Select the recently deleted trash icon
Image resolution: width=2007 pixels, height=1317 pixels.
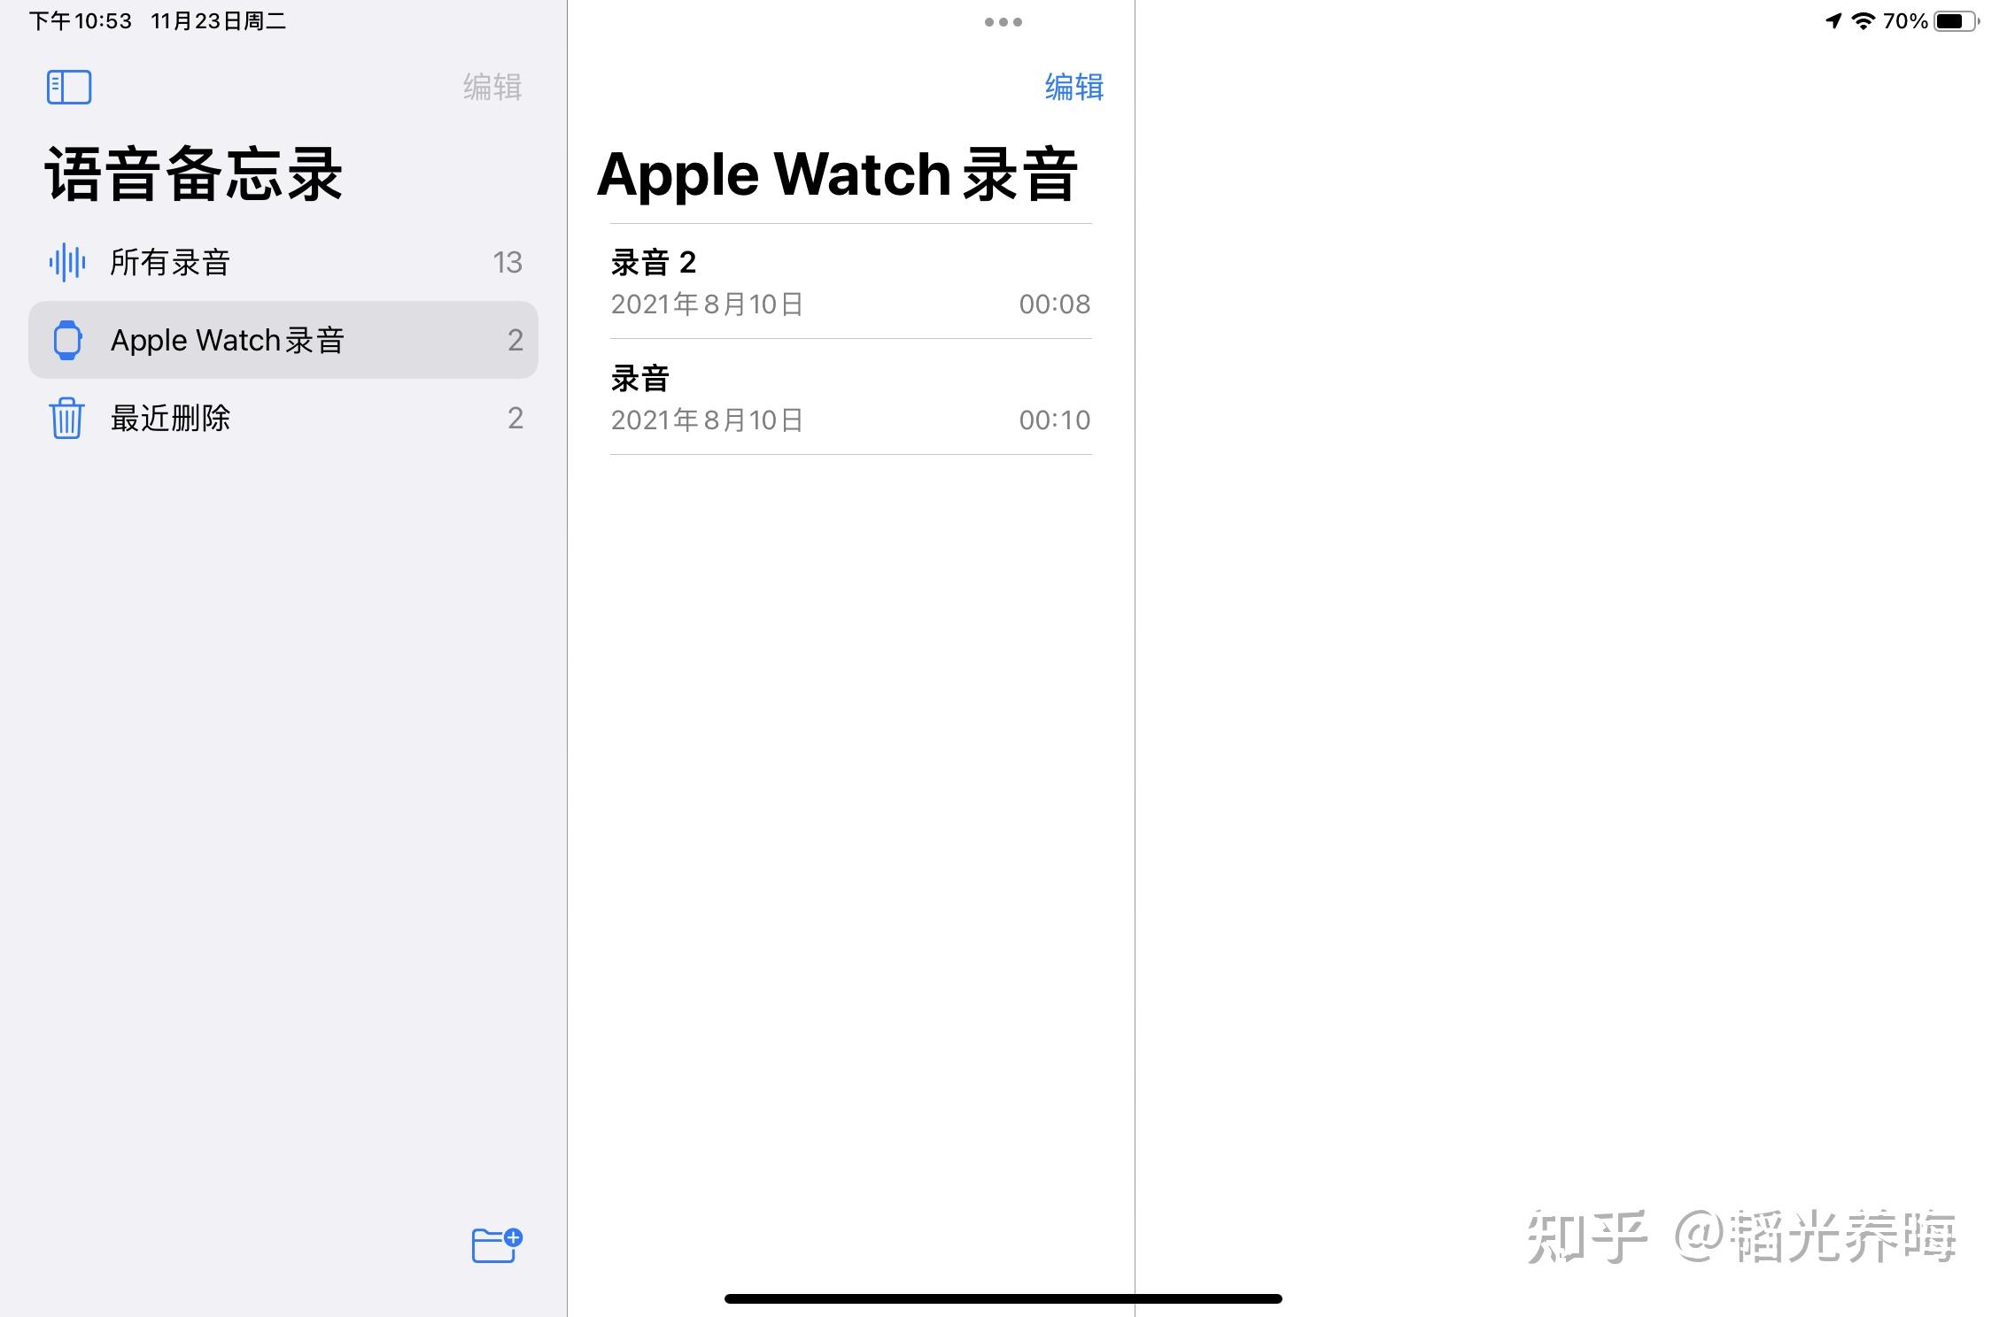point(67,418)
